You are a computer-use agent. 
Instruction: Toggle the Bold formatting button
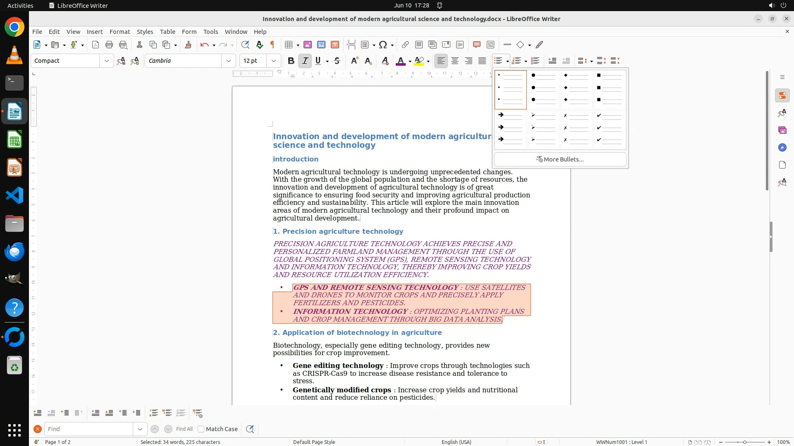click(291, 61)
